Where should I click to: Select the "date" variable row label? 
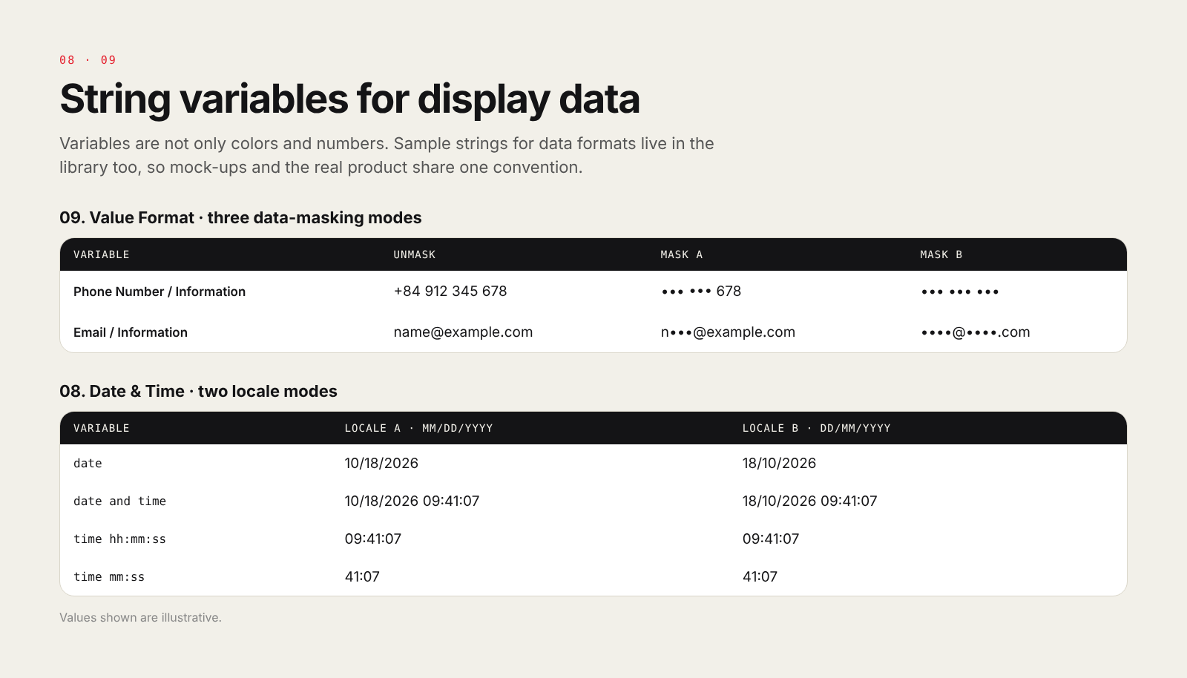click(x=88, y=463)
